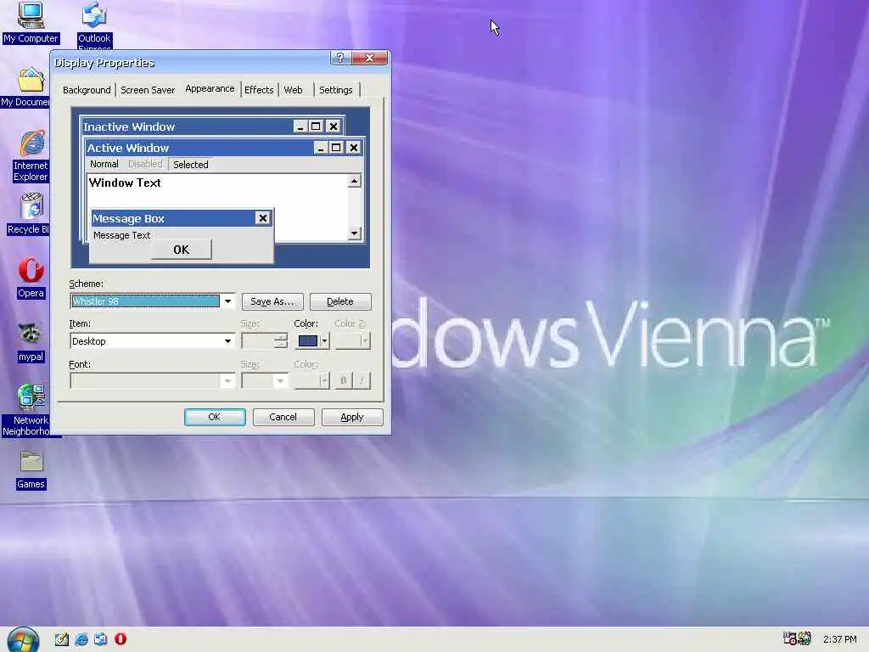869x652 pixels.
Task: Click the Whistler 98 scheme field
Action: coord(145,301)
